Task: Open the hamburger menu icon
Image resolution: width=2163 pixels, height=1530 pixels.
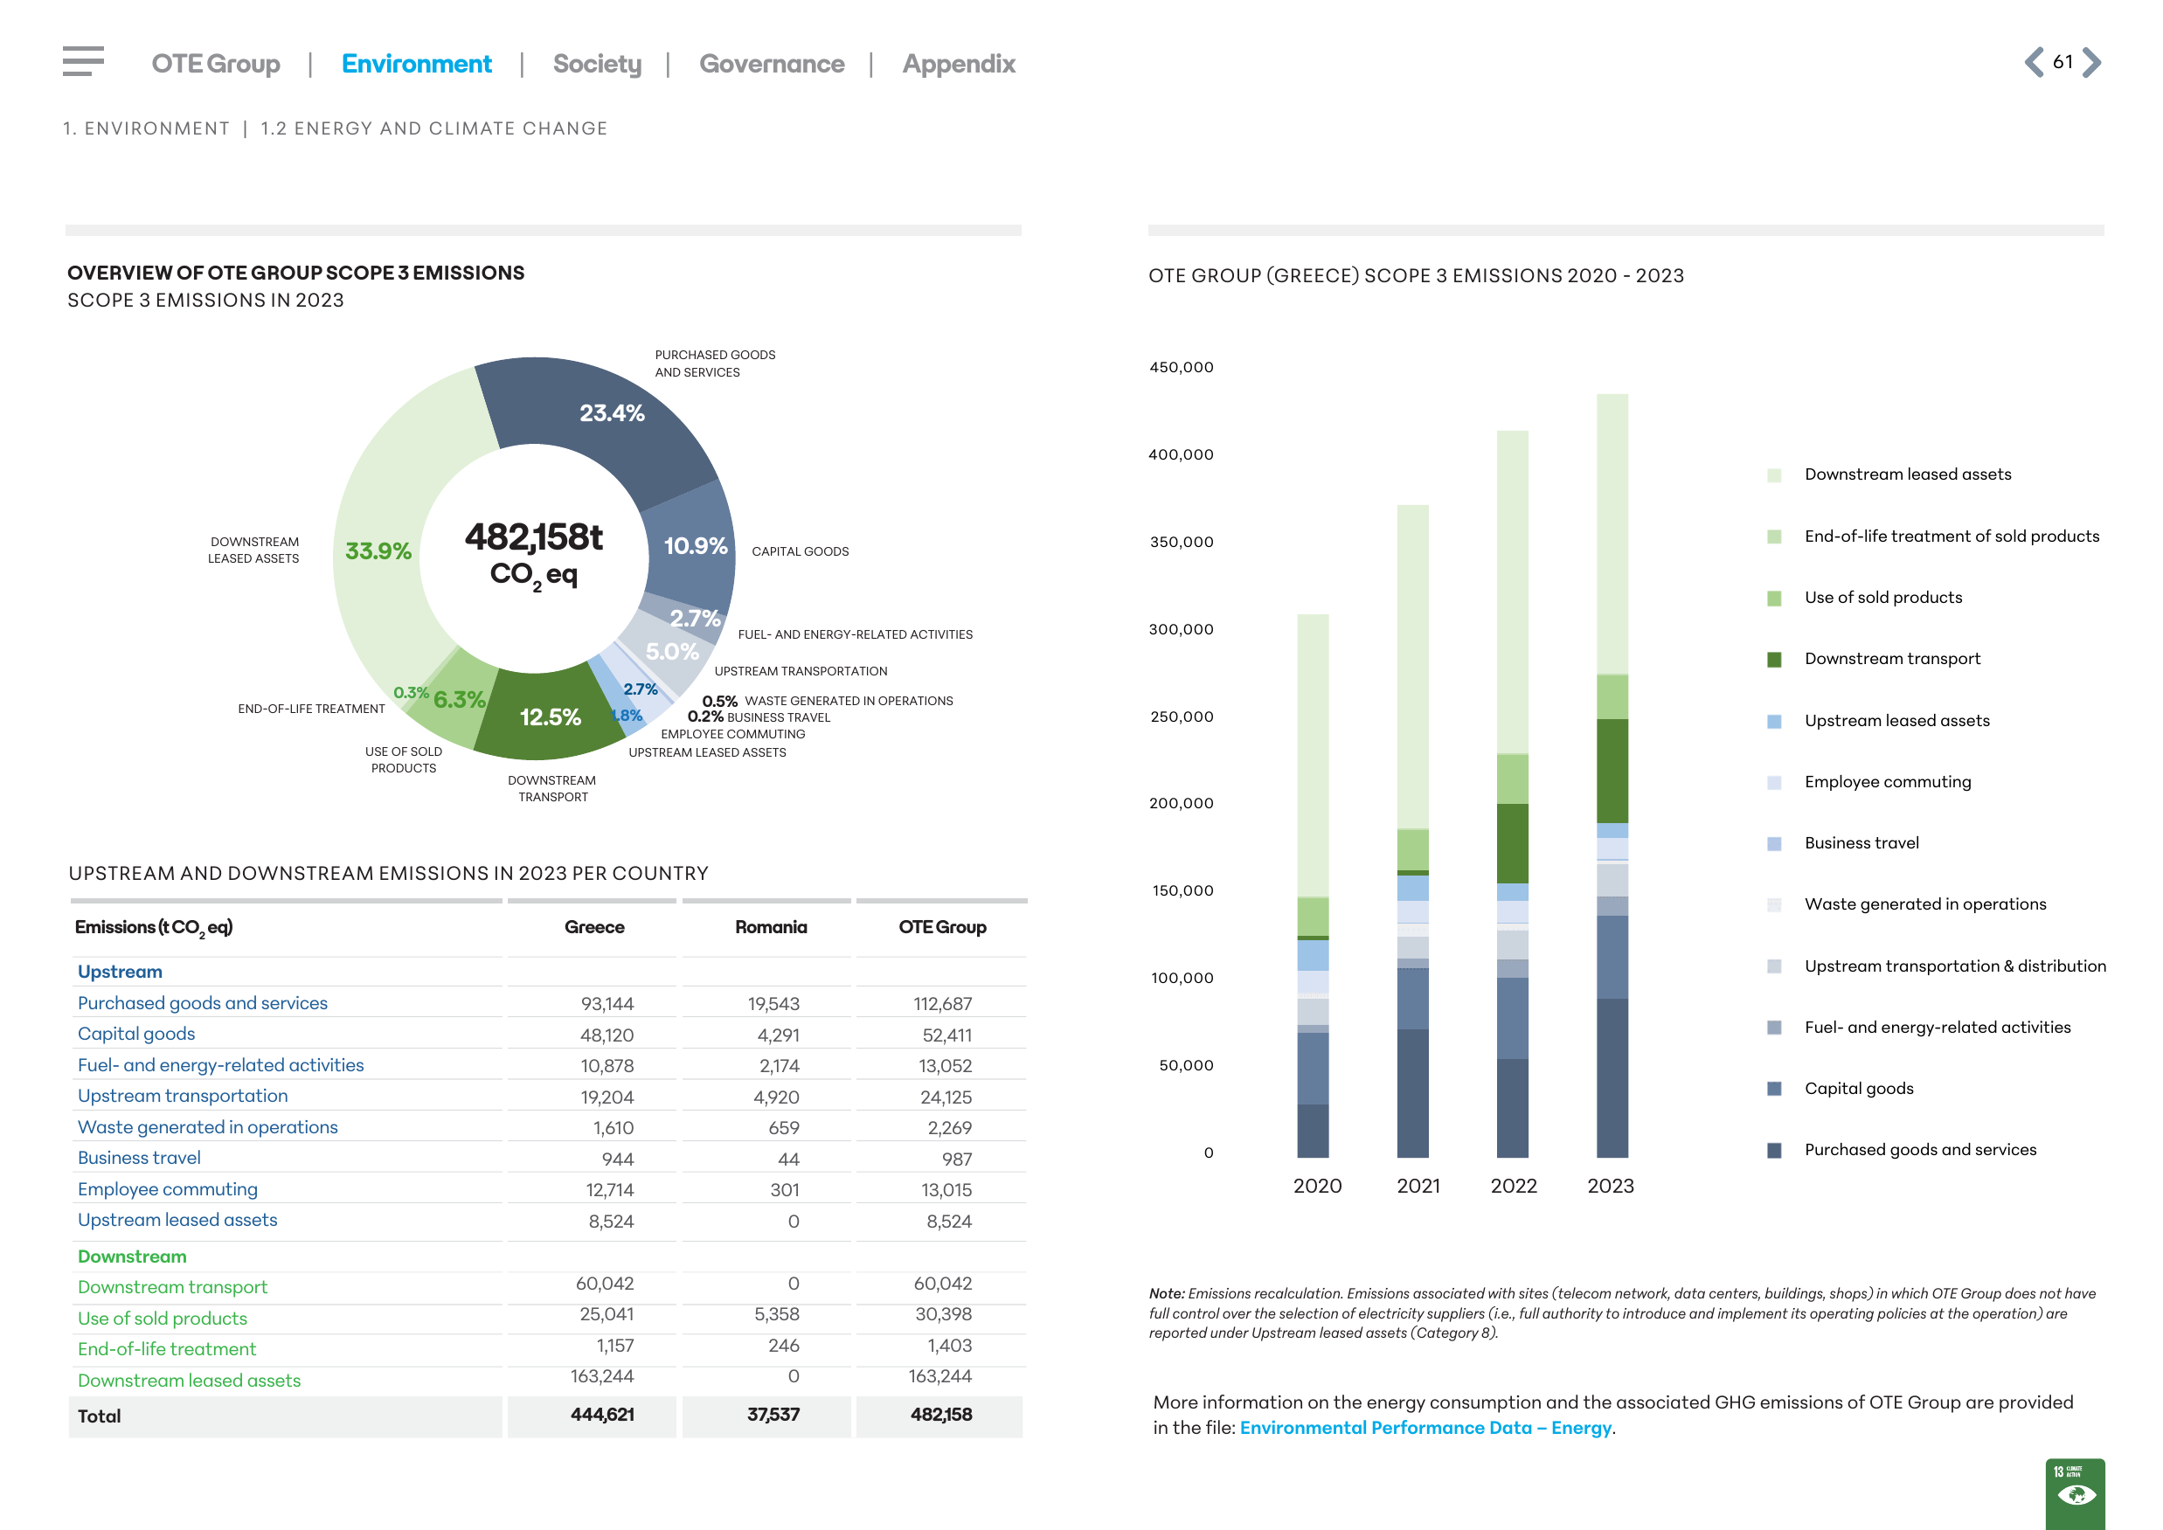Action: (x=83, y=61)
